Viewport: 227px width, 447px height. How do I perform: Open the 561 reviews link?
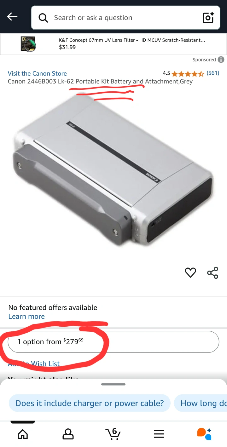(213, 73)
